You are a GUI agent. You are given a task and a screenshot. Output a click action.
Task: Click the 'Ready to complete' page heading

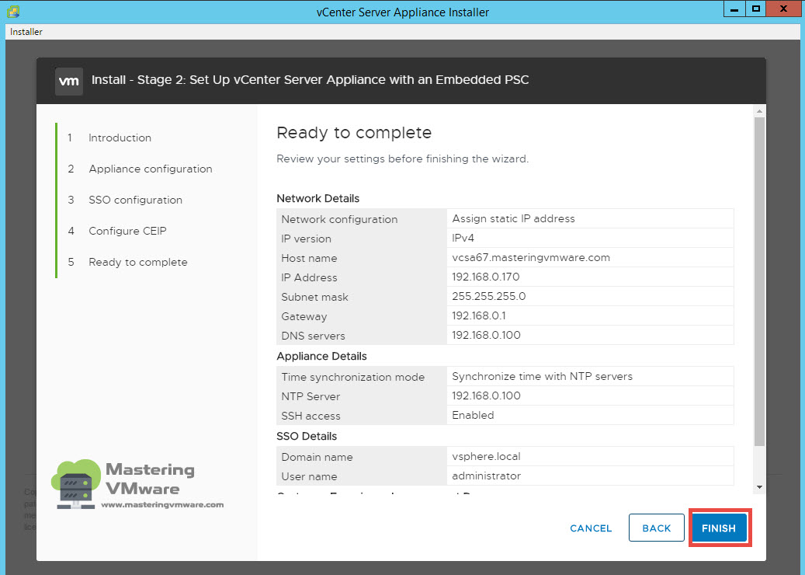354,133
